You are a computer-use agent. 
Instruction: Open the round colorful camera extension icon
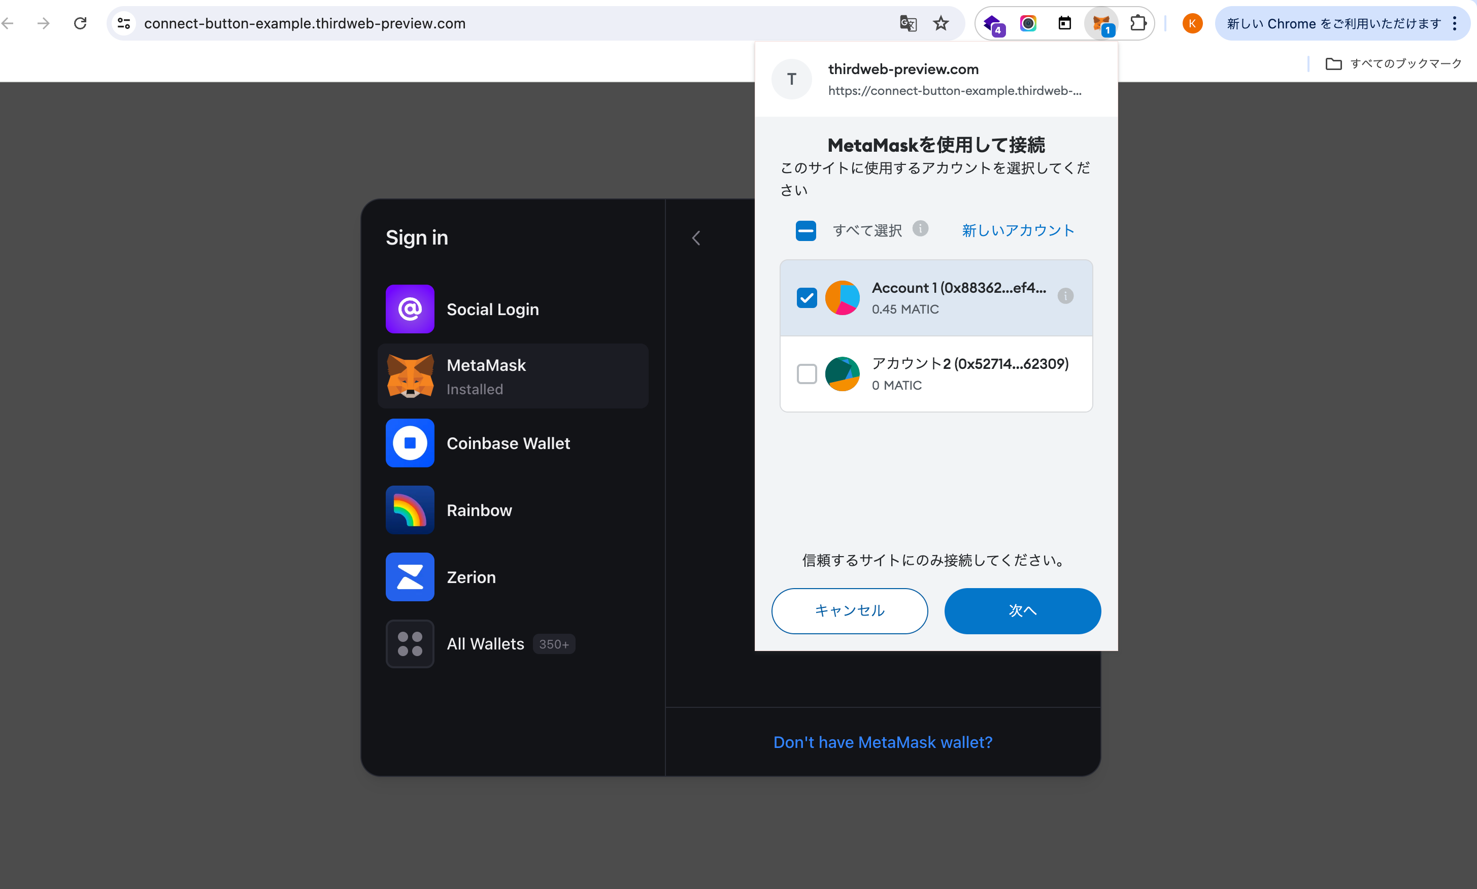tap(1028, 23)
